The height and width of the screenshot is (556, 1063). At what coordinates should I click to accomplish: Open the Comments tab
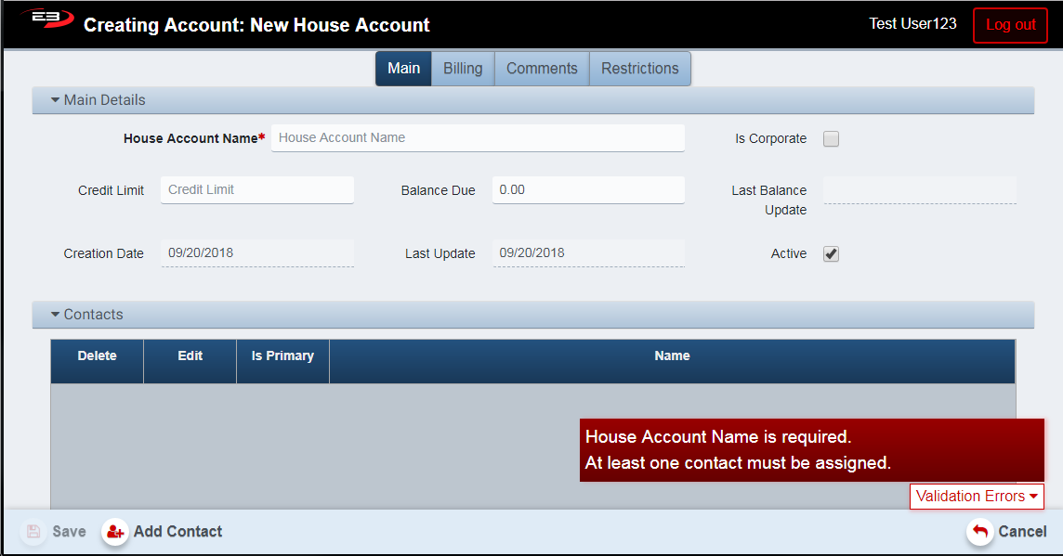(x=542, y=69)
